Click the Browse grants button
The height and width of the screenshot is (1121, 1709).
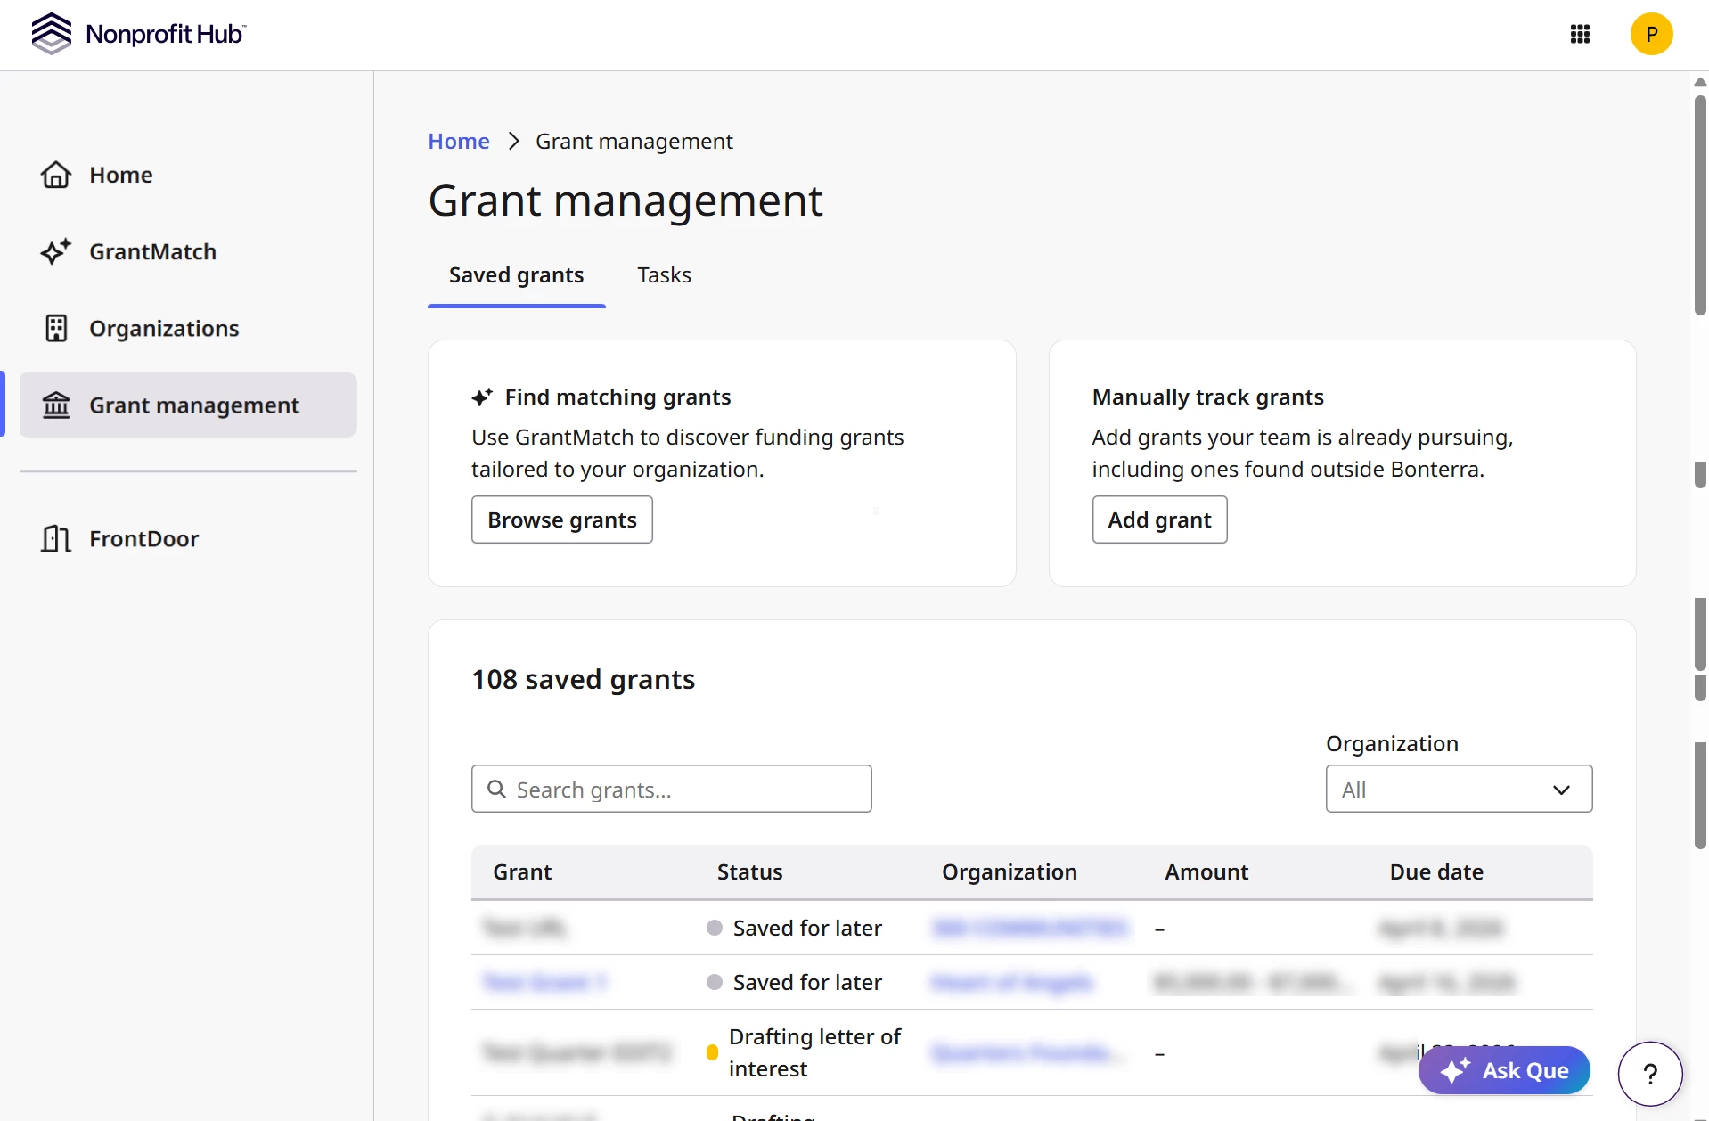click(561, 520)
